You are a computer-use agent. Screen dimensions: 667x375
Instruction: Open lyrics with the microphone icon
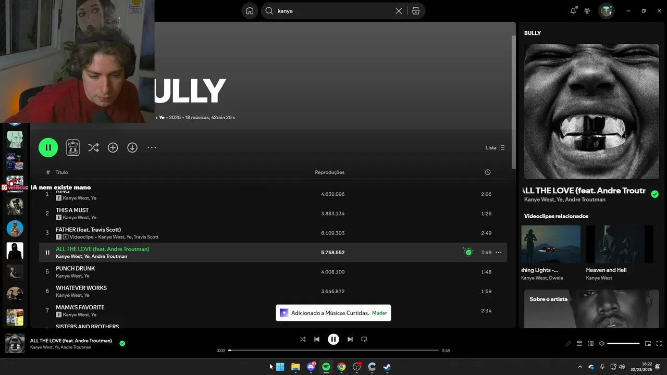click(x=569, y=344)
